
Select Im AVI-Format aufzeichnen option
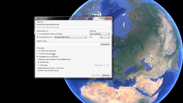point(37,54)
